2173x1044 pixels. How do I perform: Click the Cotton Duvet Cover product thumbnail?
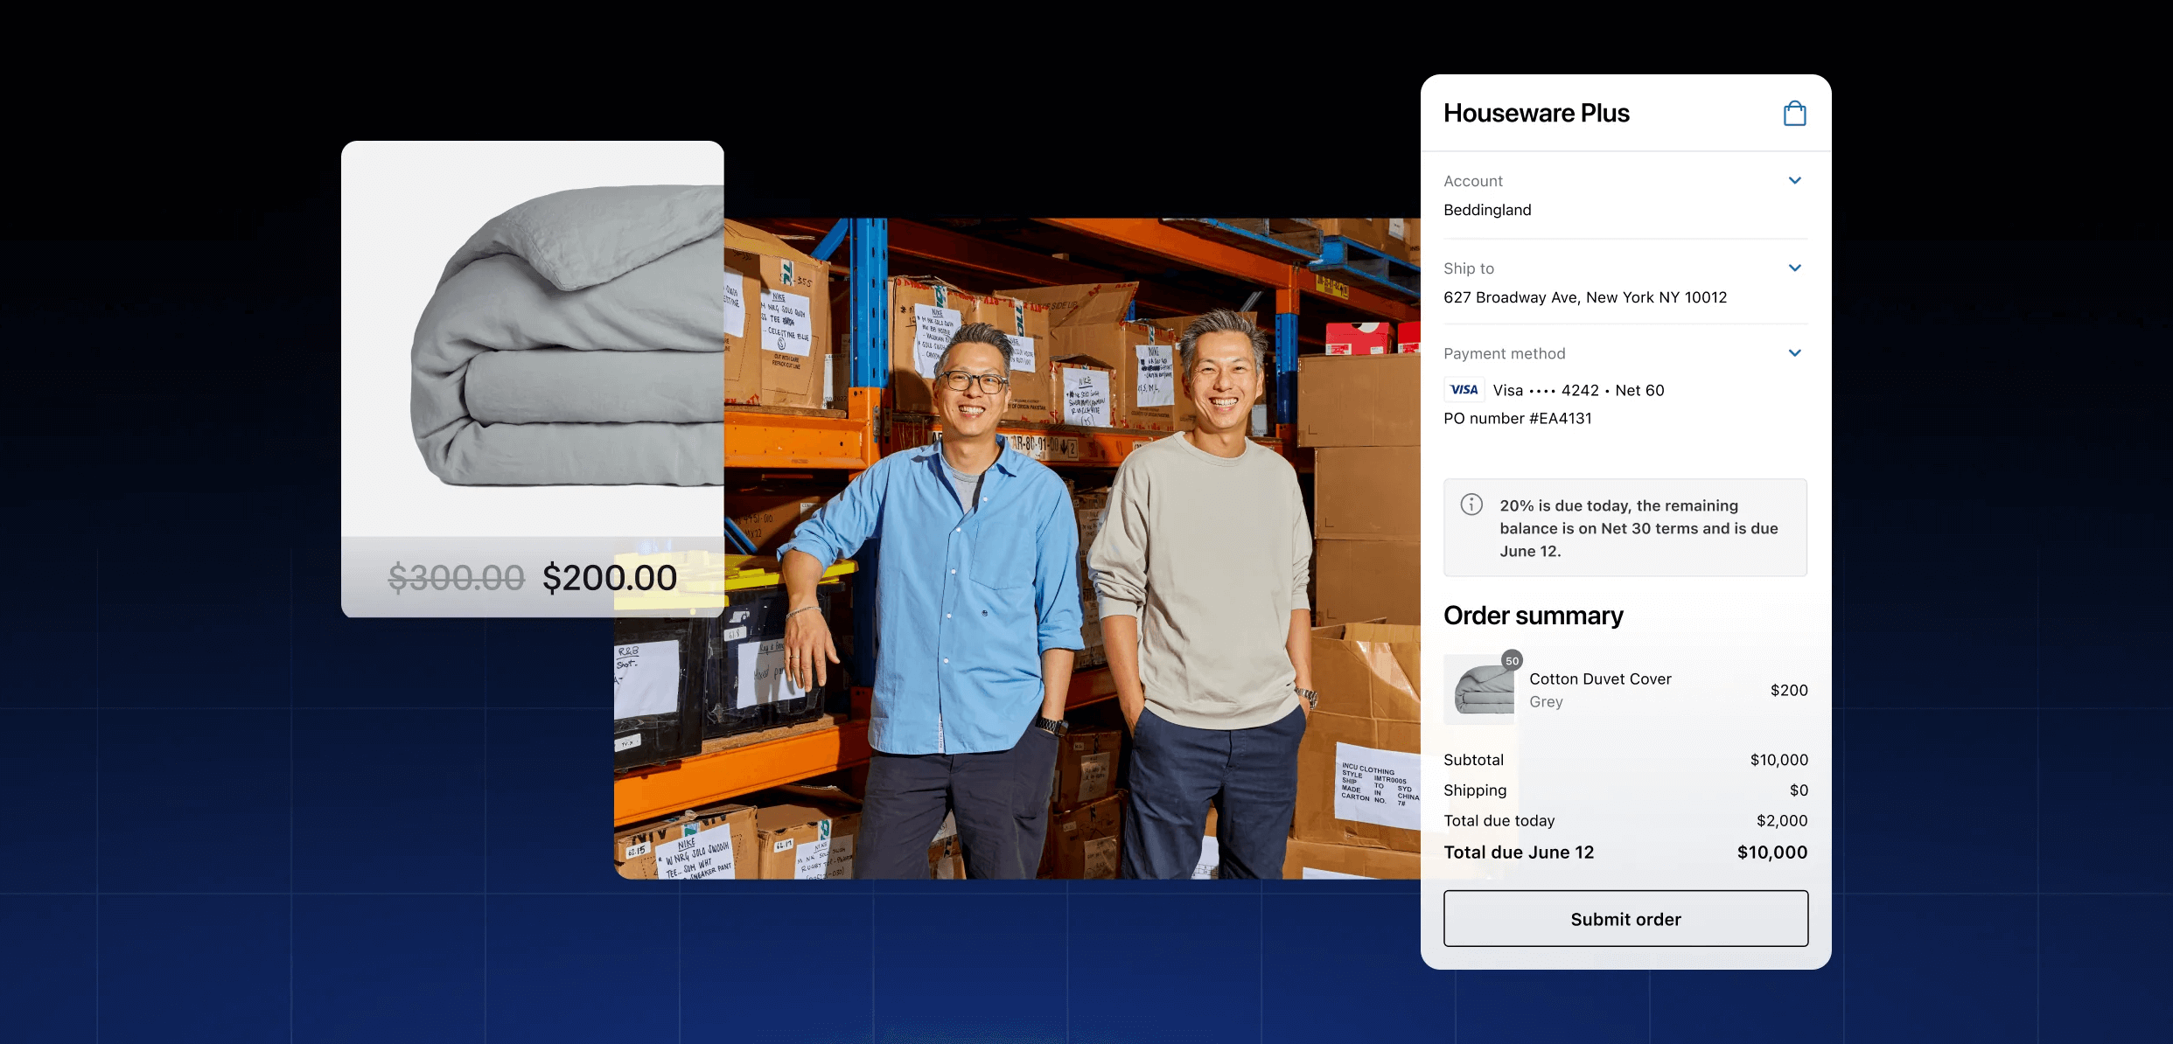(1478, 690)
